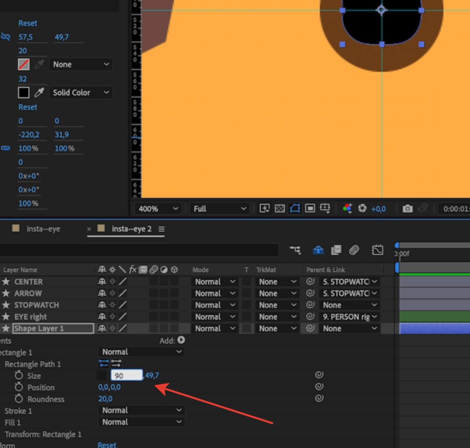The width and height of the screenshot is (470, 448).
Task: Open the 400% magnification dropdown
Action: click(x=158, y=208)
